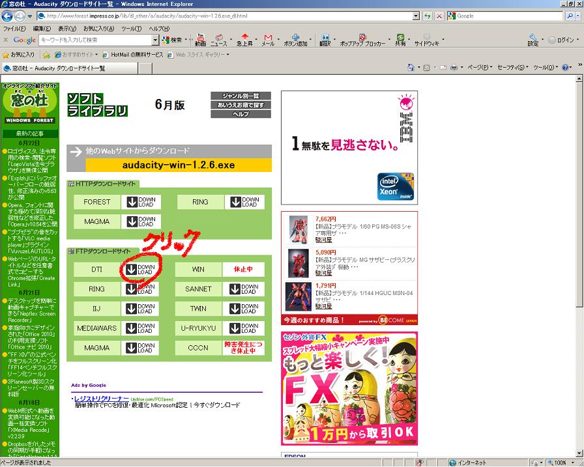This screenshot has width=584, height=467.
Task: Click the Google toolbar keyword search field
Action: [x=95, y=40]
